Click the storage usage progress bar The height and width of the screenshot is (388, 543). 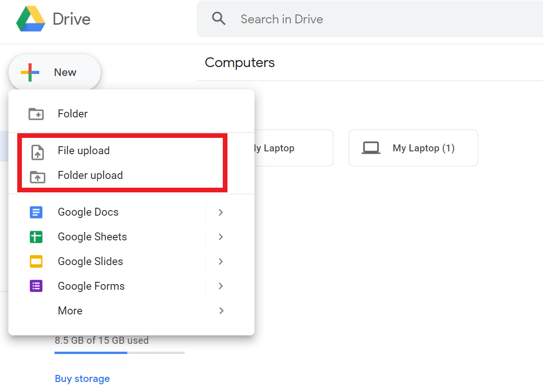[119, 353]
